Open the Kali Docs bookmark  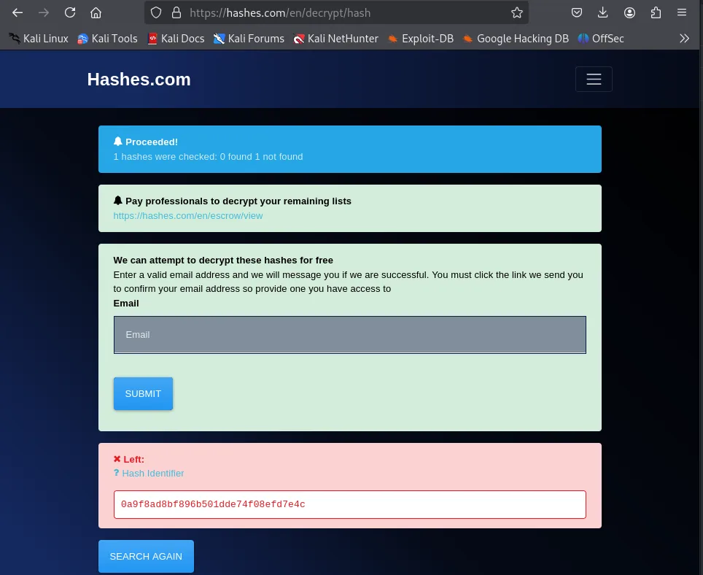point(176,39)
